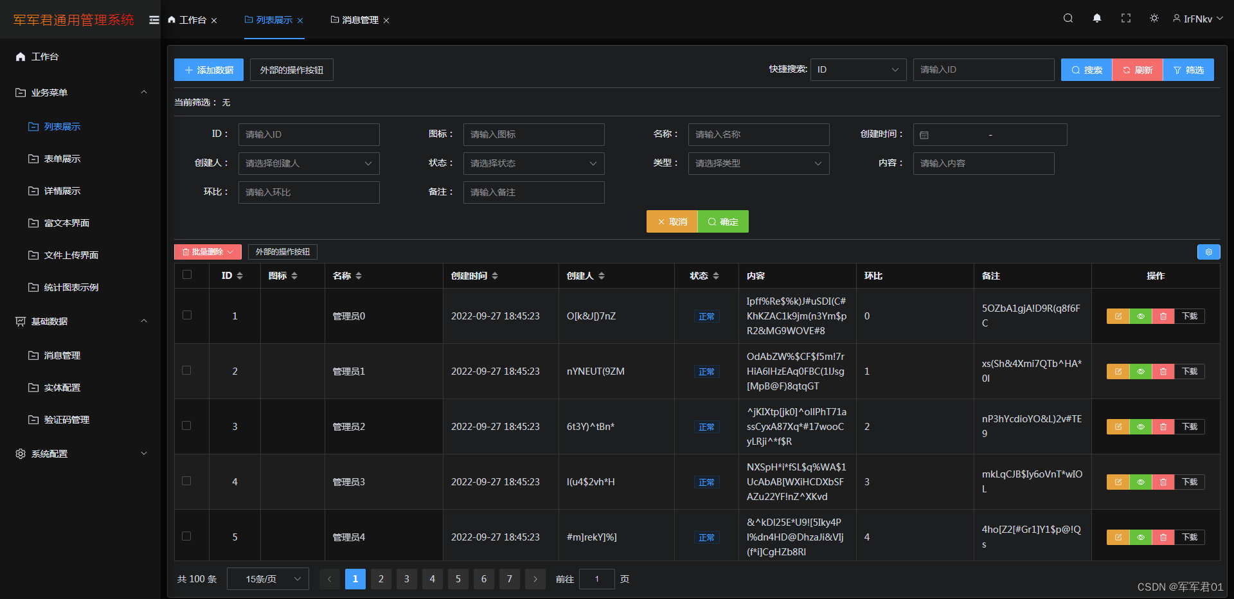Open the IrFNkv user menu
Viewport: 1234px width, 599px height.
(1198, 19)
